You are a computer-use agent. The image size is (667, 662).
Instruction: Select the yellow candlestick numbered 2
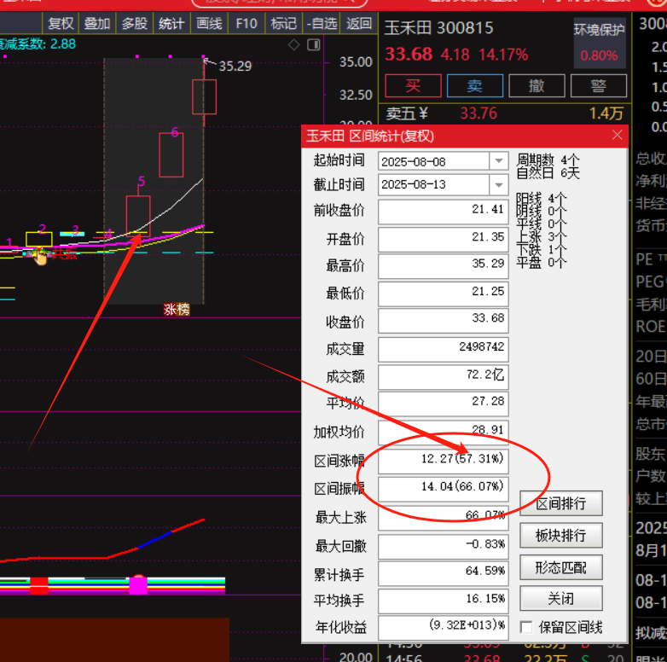pyautogui.click(x=39, y=239)
